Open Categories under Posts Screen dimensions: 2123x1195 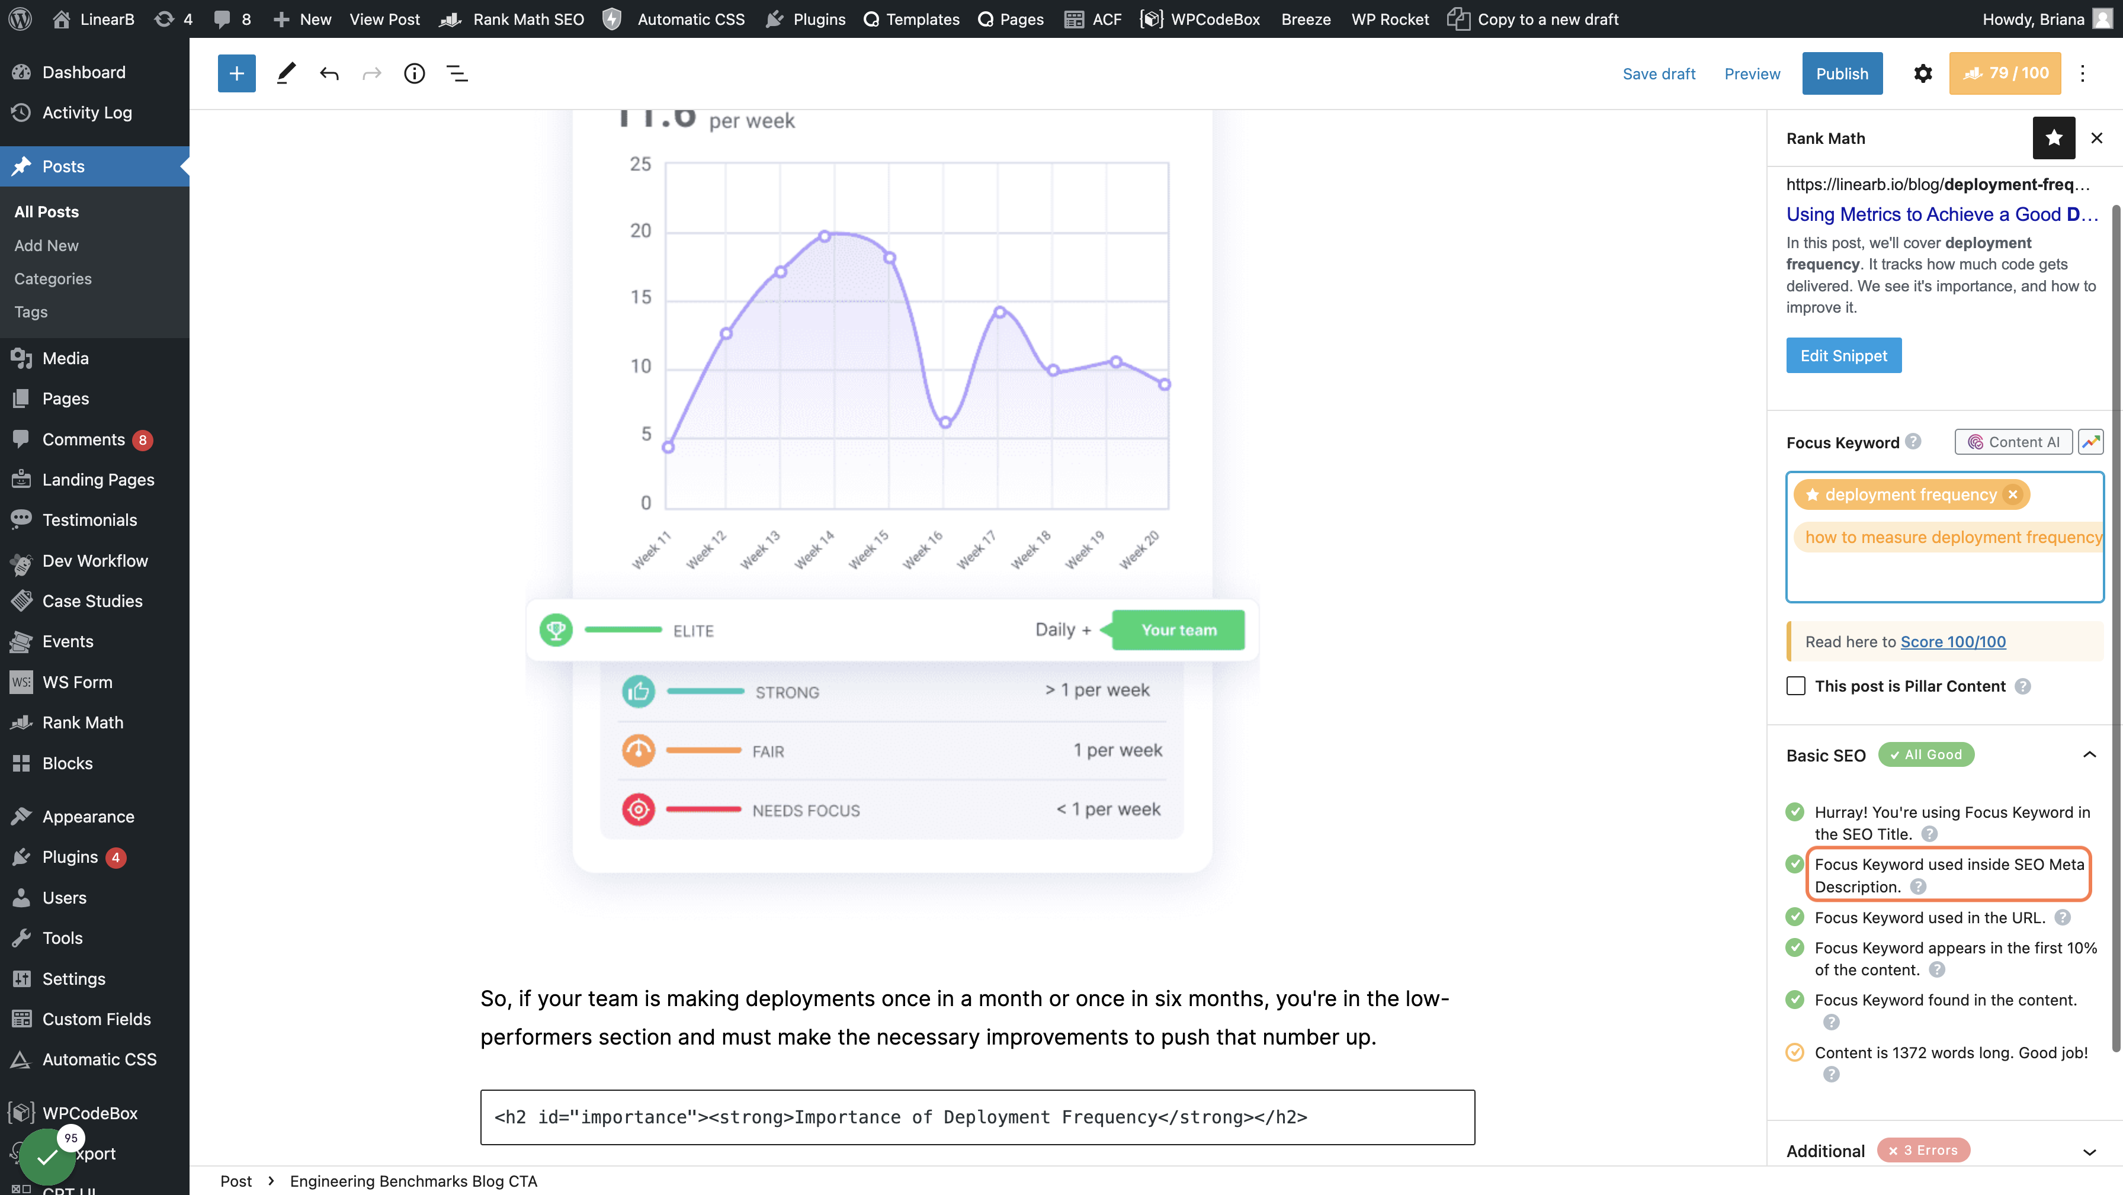click(x=53, y=278)
